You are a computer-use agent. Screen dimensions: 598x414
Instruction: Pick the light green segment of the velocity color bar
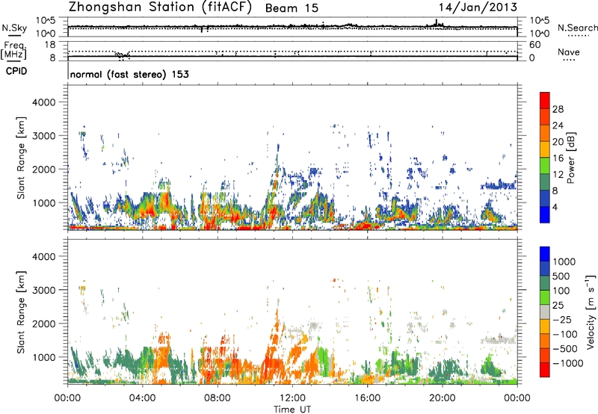click(x=545, y=297)
